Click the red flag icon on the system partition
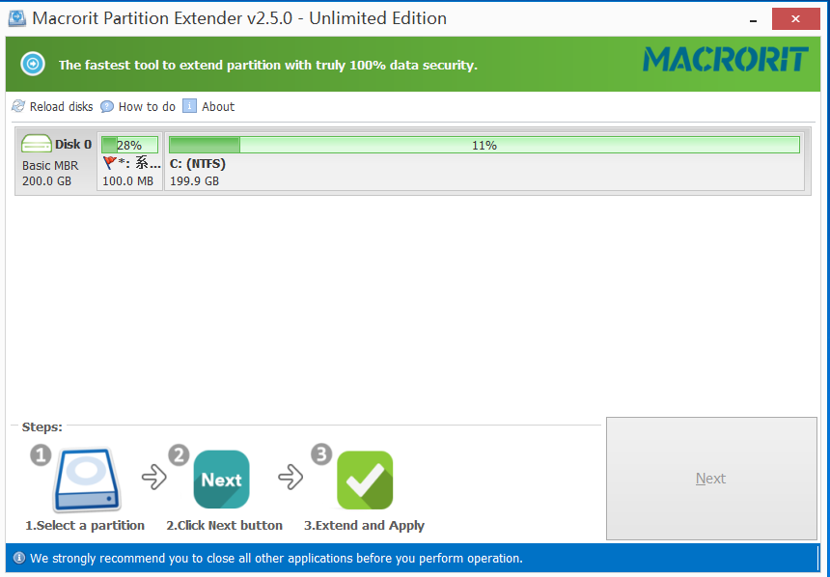The height and width of the screenshot is (577, 830). 110,162
